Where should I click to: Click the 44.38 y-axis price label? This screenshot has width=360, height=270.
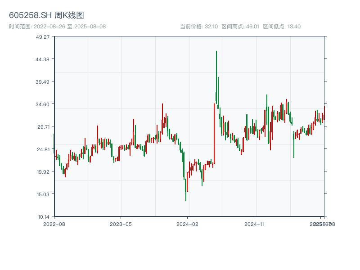(43, 59)
